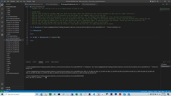
Task: Click the notifications bell in status bar
Action: click(169, 91)
